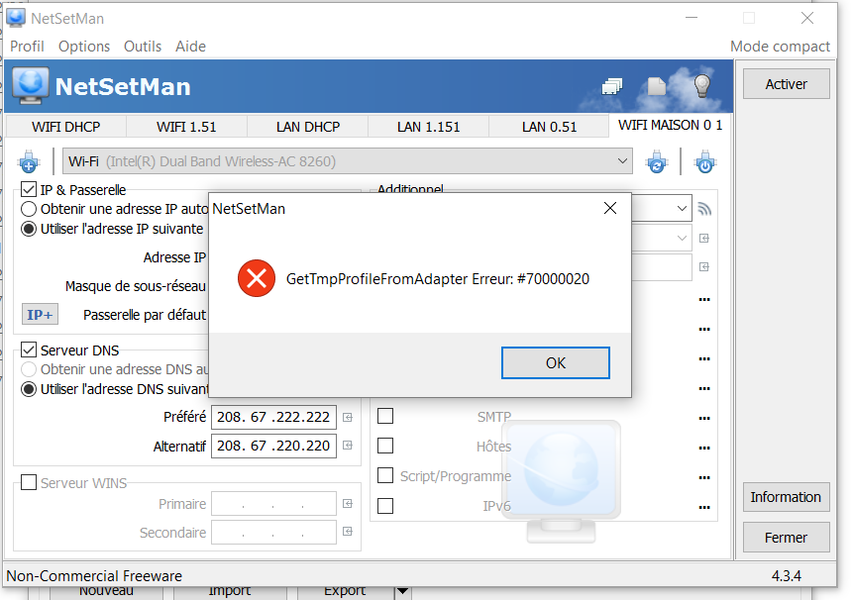Image resolution: width=852 pixels, height=600 pixels.
Task: Click the add network adapter icon
Action: pyautogui.click(x=29, y=161)
